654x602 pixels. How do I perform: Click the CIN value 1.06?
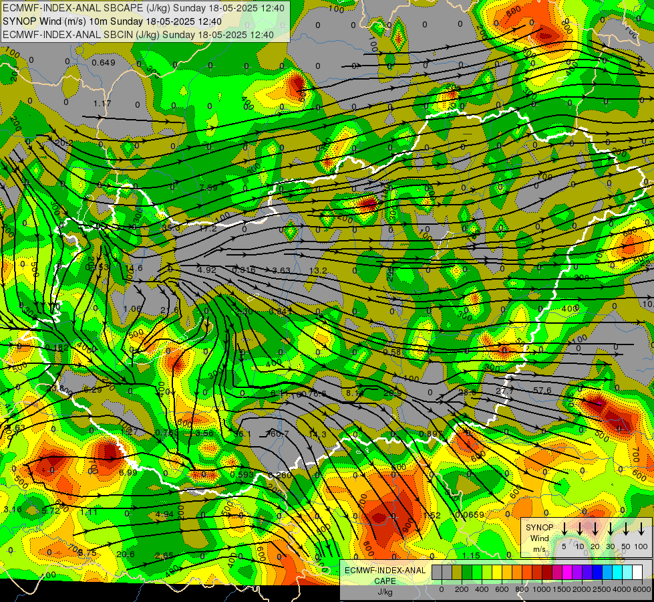point(133,309)
